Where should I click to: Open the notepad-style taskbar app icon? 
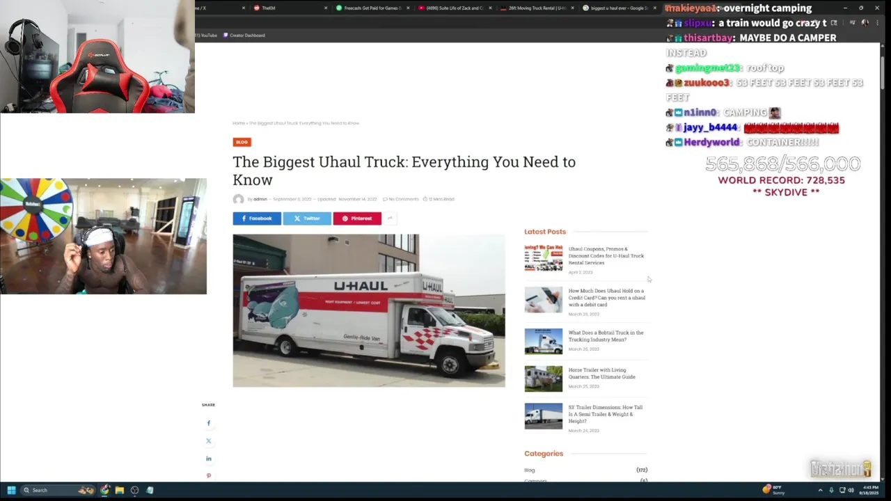tap(150, 490)
